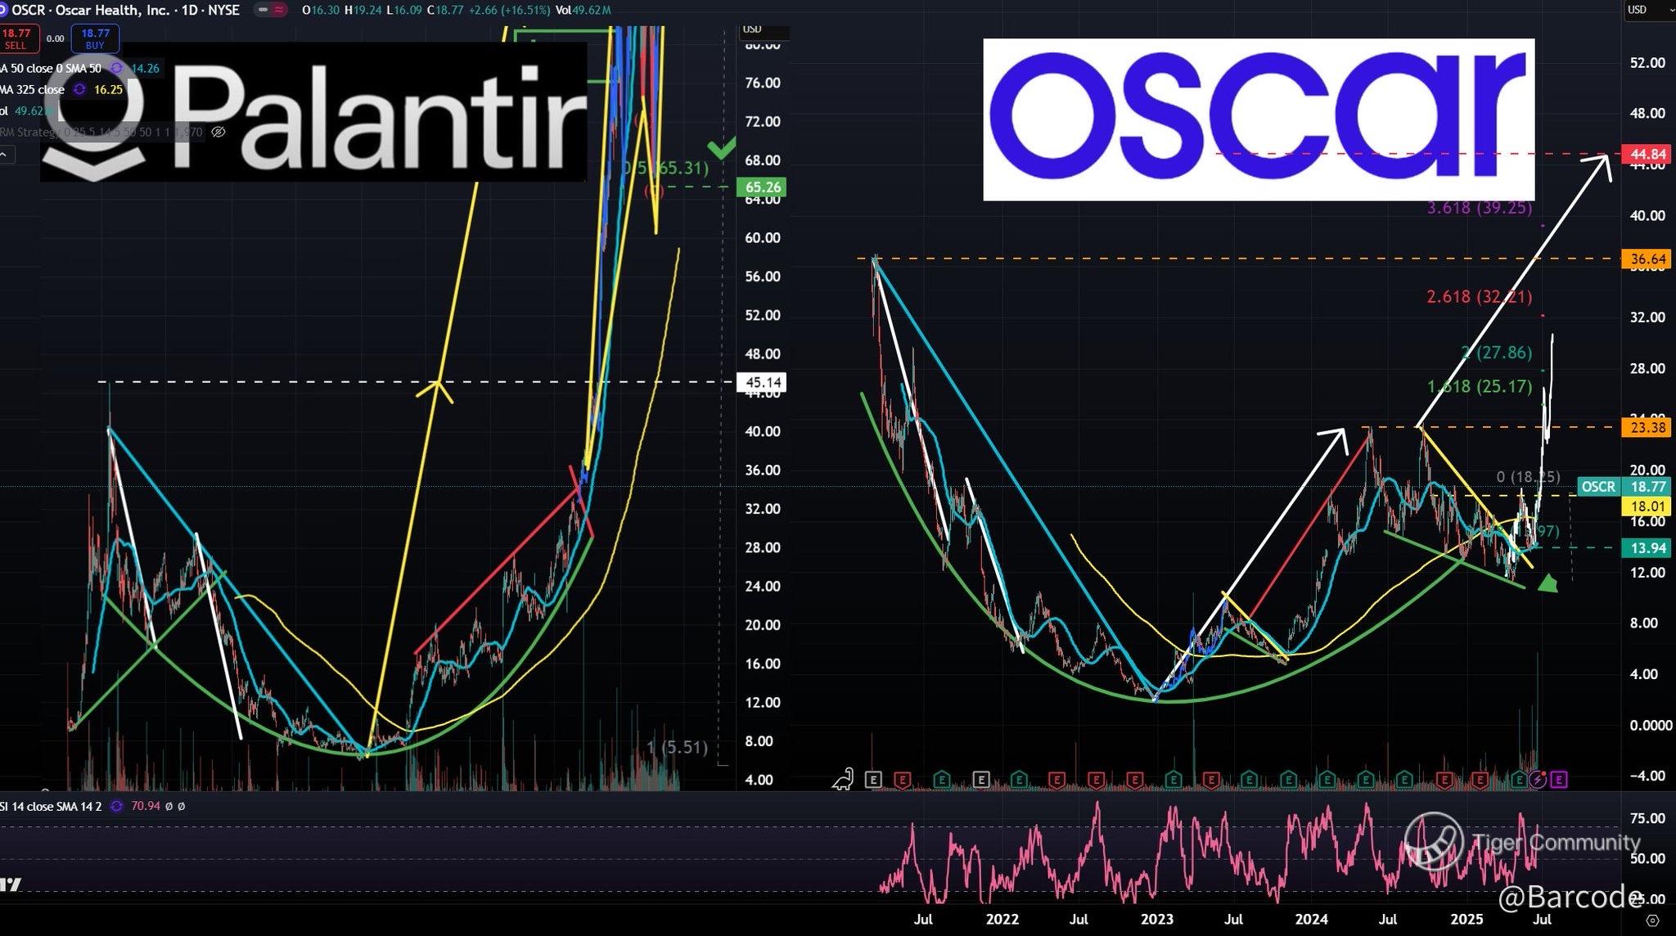This screenshot has width=1676, height=936.
Task: Click the 50.00 level on RSI scale
Action: click(1647, 858)
